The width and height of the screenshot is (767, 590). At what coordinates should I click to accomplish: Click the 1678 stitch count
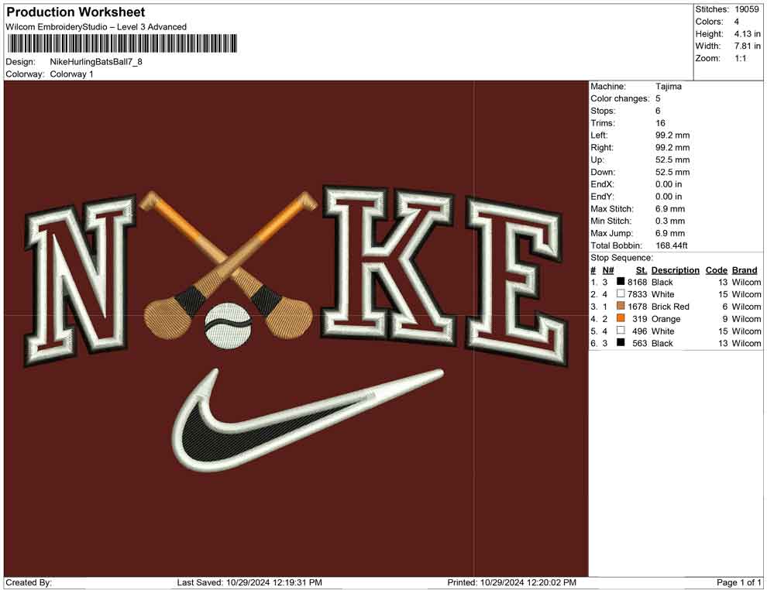tap(637, 307)
